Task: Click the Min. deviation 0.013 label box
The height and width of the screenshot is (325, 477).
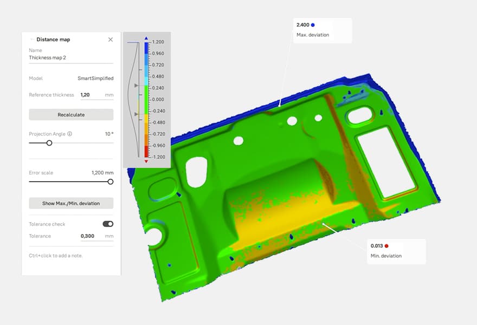Action: tap(396, 251)
